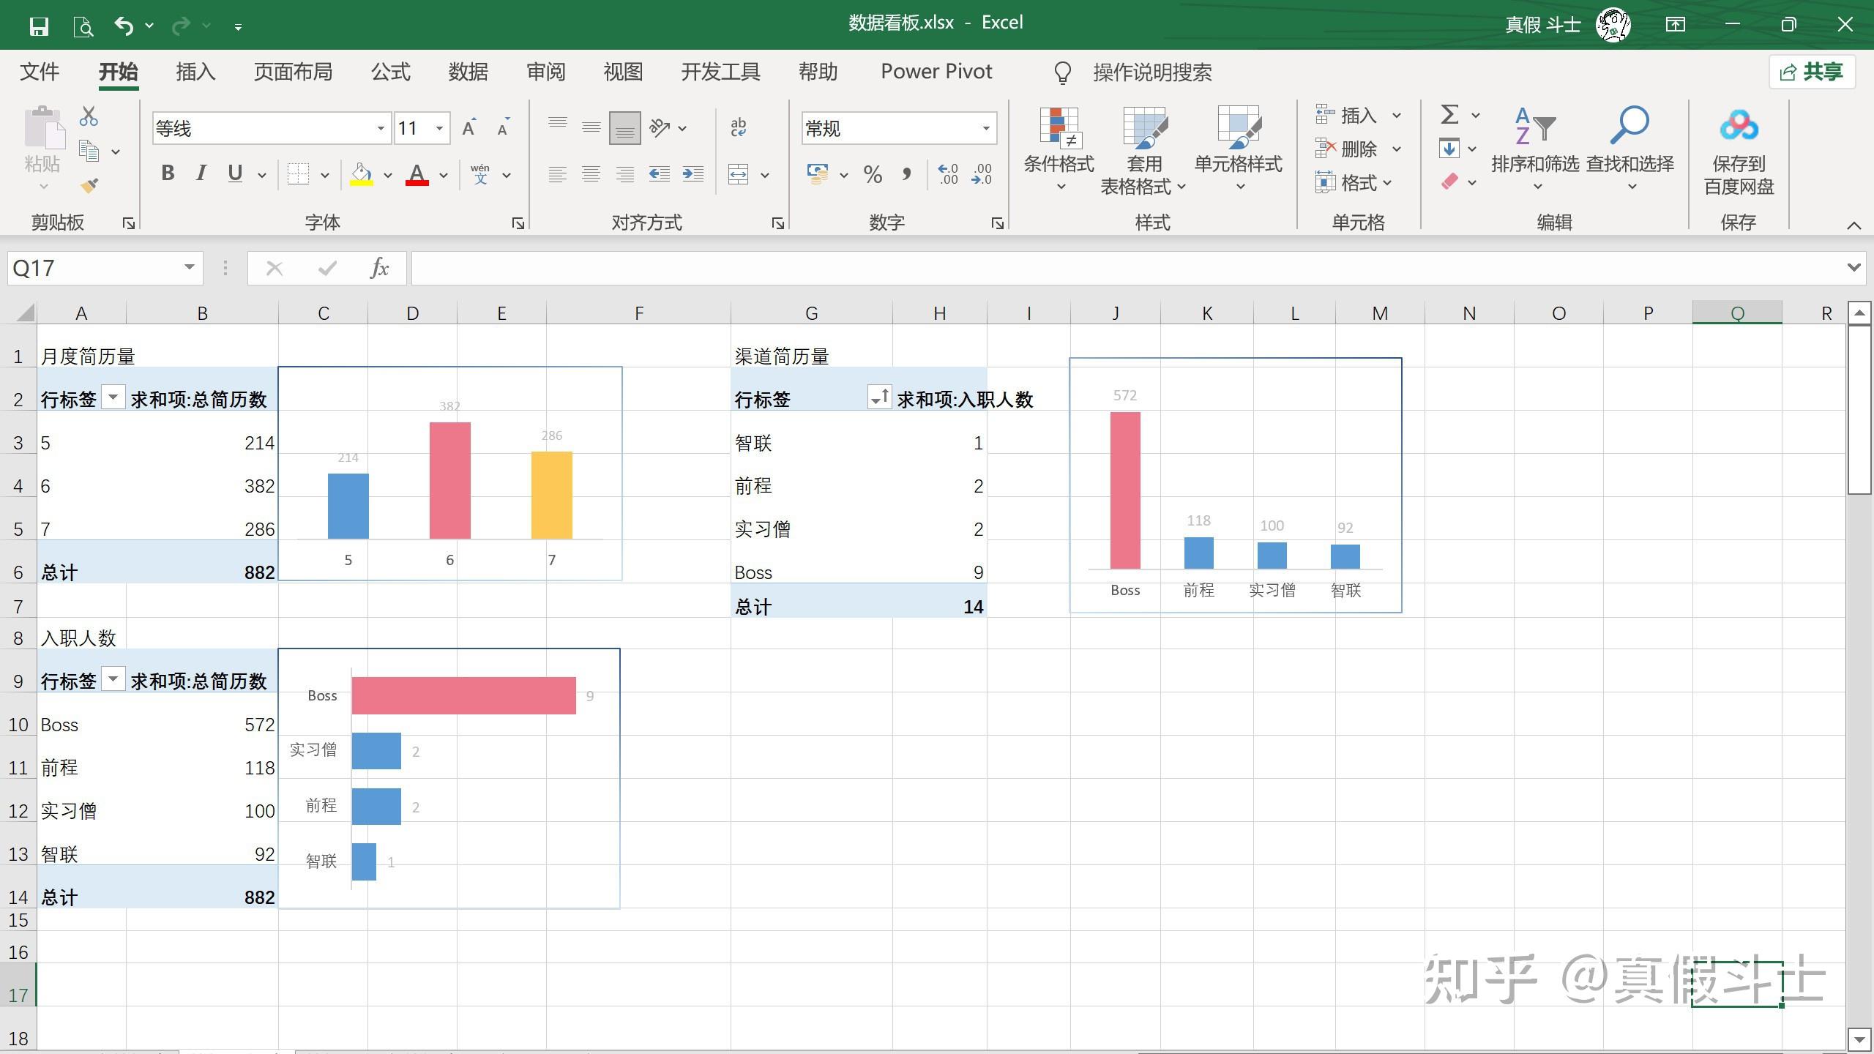Click the Save disk icon in title bar
This screenshot has width=1874, height=1054.
pyautogui.click(x=39, y=26)
